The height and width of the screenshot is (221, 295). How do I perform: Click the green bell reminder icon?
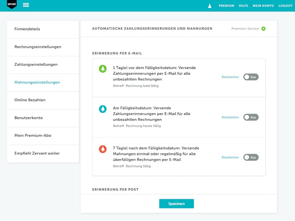tap(103, 69)
